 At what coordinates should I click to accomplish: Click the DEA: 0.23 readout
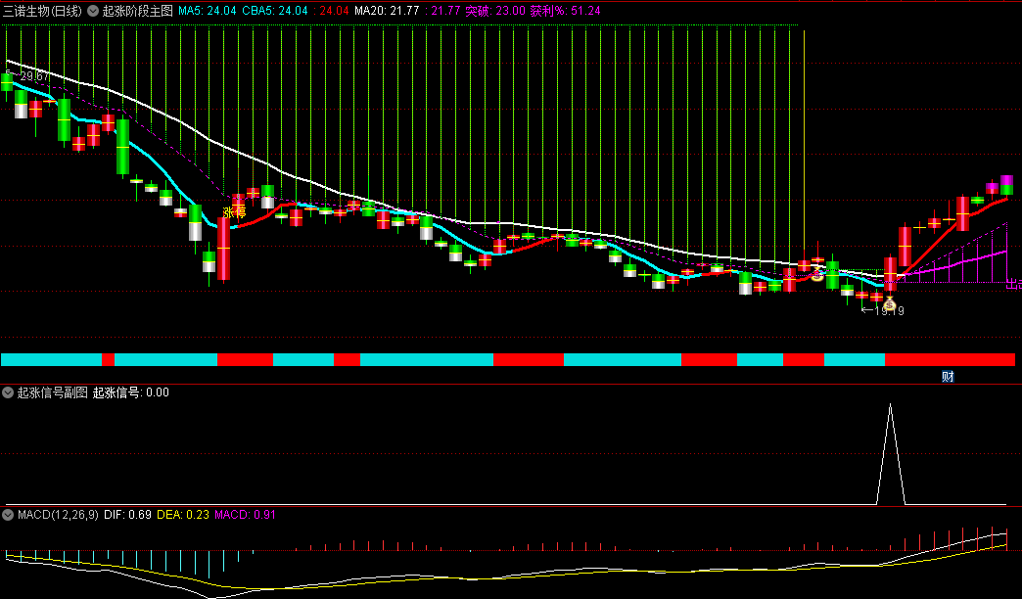[183, 514]
